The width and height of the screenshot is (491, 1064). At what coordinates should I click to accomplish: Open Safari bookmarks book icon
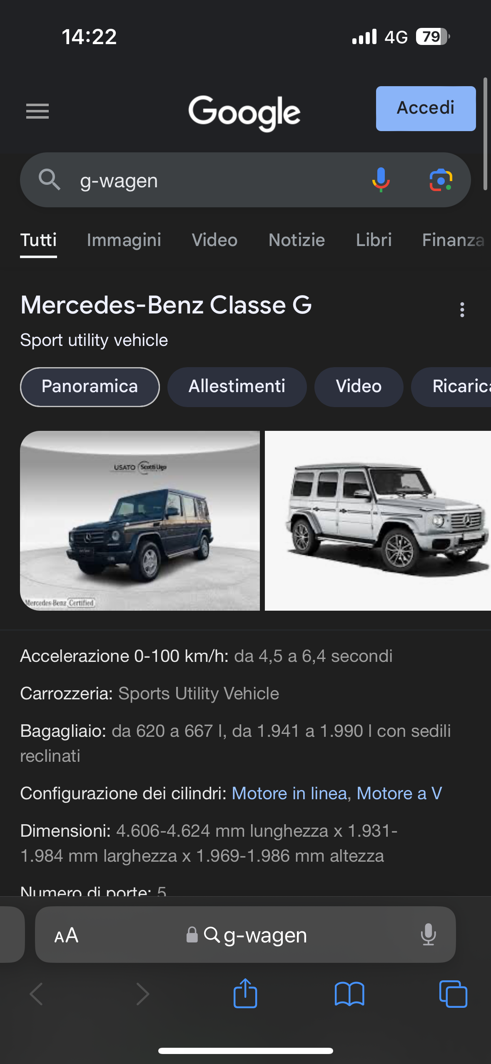[349, 994]
